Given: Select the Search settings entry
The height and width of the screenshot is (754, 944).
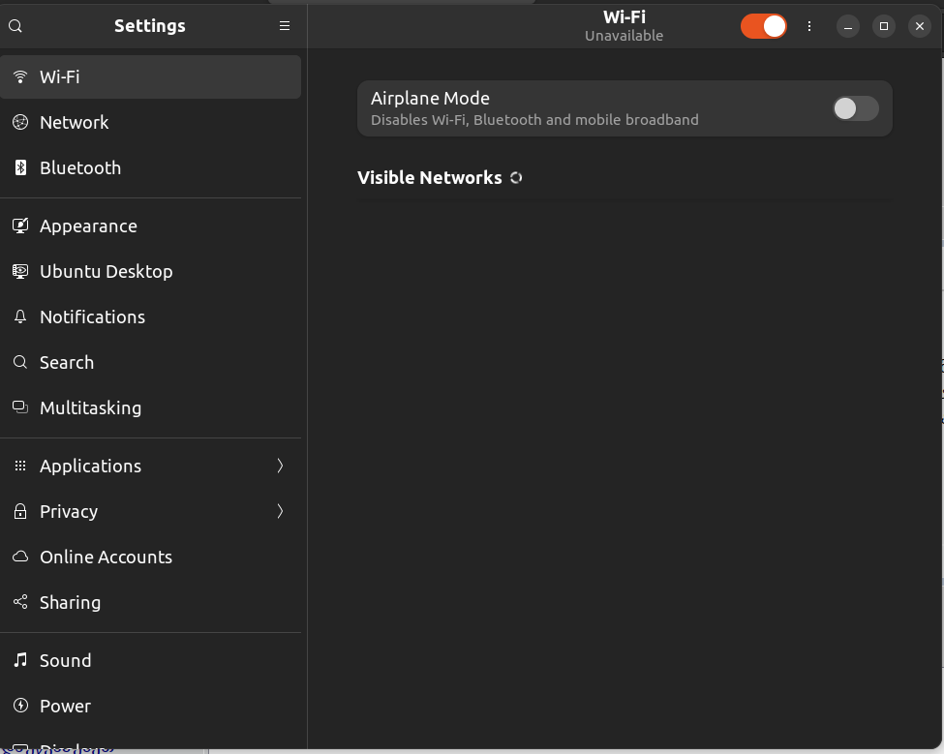Looking at the screenshot, I should 67,362.
